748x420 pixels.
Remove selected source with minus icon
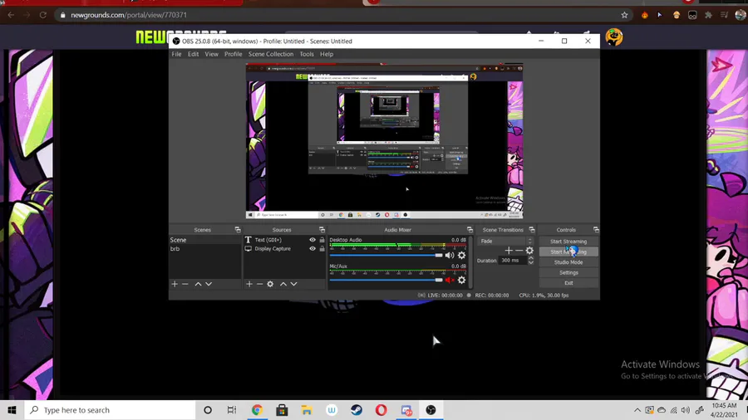point(259,284)
